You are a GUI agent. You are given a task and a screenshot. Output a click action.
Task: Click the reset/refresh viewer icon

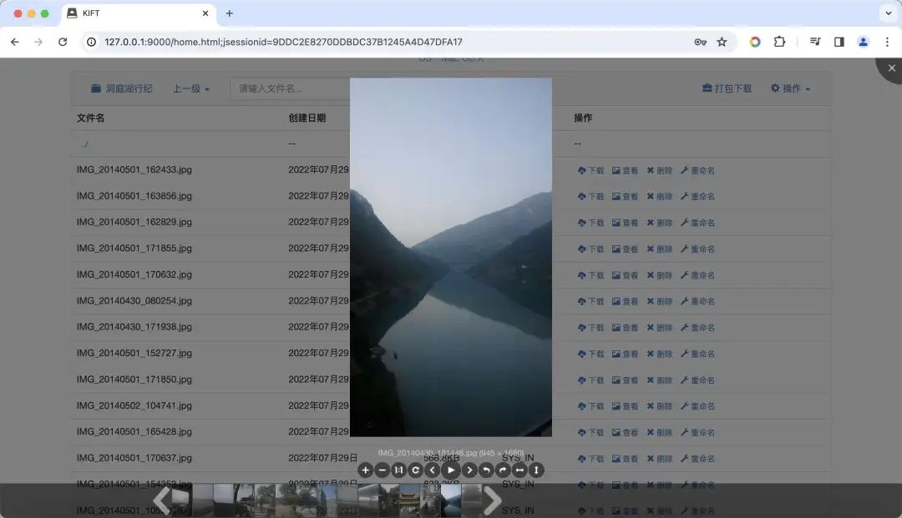point(415,470)
